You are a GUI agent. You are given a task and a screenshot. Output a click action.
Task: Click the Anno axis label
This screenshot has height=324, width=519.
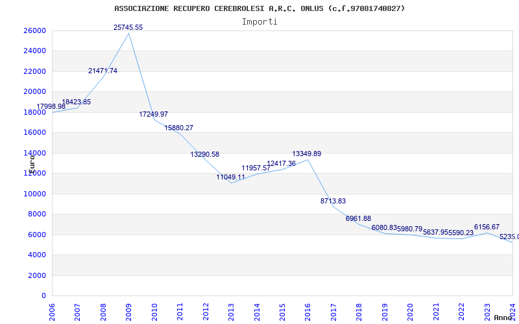[503, 318]
